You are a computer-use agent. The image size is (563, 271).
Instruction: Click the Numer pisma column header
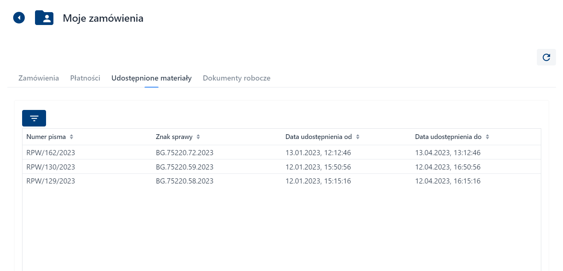click(x=46, y=137)
